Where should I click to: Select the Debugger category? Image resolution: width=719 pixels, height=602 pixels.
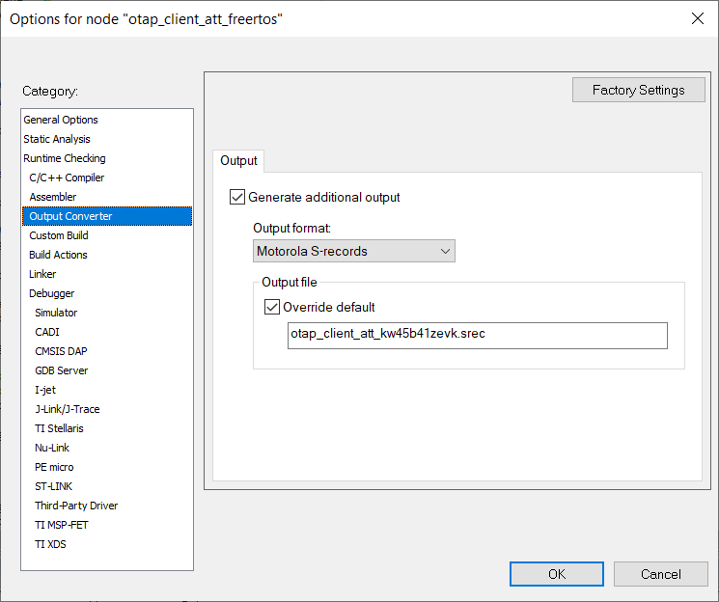[51, 293]
